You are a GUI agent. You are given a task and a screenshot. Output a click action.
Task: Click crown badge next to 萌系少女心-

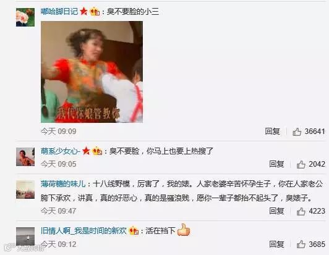tap(97, 151)
